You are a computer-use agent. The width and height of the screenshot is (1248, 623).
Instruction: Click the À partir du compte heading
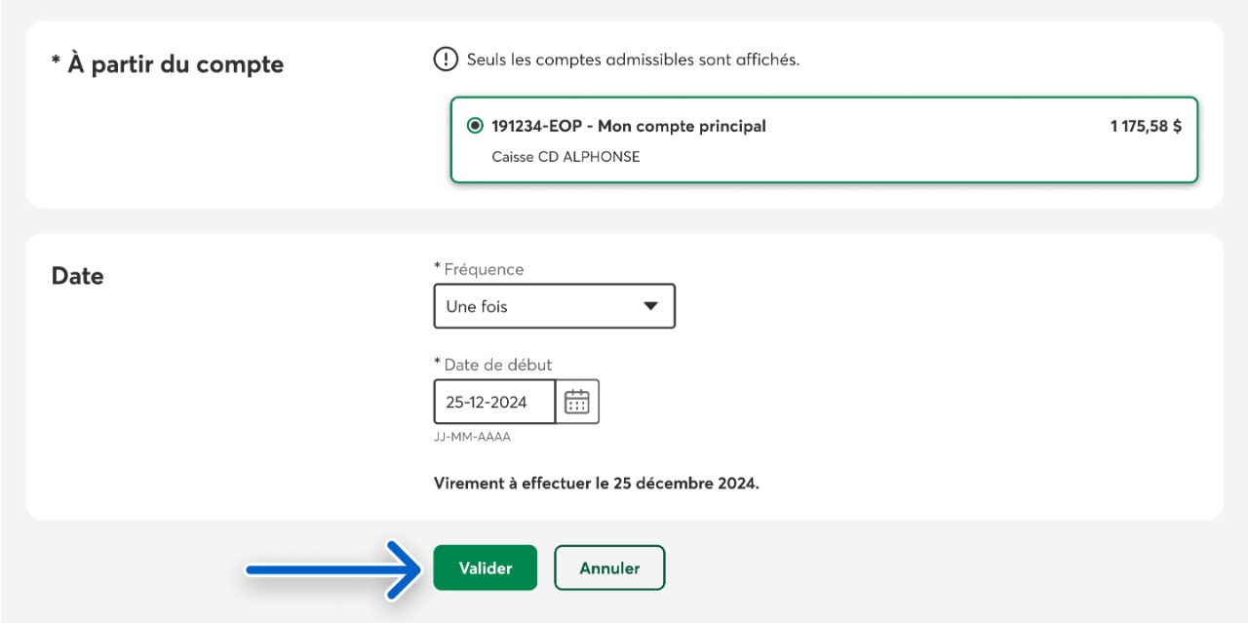pyautogui.click(x=168, y=64)
